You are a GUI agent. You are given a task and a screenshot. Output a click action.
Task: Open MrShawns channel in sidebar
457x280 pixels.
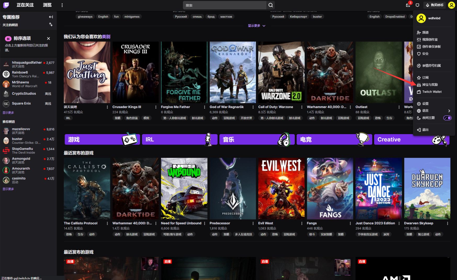click(29, 84)
